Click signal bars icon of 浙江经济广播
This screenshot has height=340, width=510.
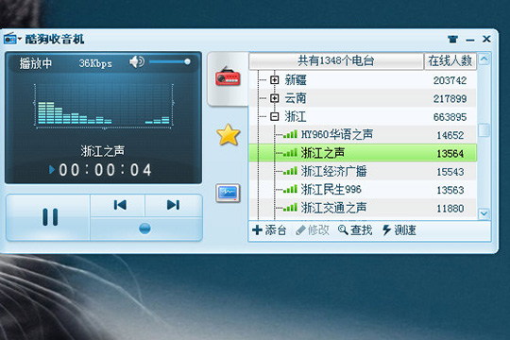[290, 171]
